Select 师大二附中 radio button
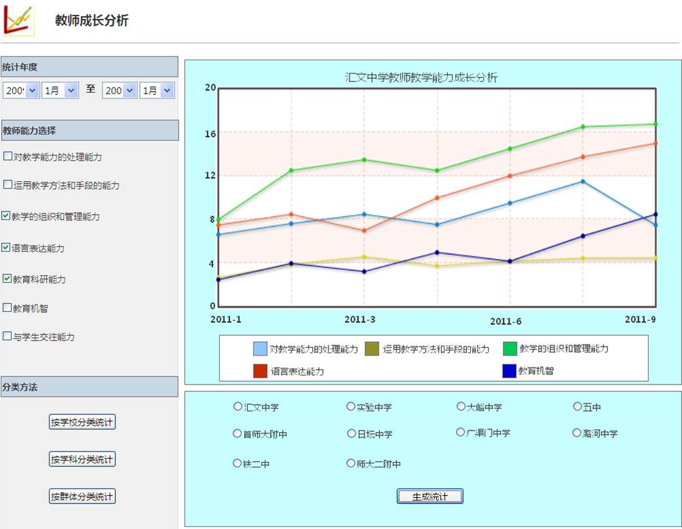The height and width of the screenshot is (529, 682). 351,463
